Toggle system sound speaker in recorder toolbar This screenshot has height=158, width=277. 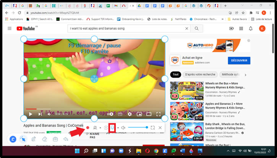tap(123, 127)
